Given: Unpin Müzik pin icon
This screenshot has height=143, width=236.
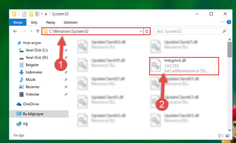Looking at the screenshot, I should click(x=66, y=80).
